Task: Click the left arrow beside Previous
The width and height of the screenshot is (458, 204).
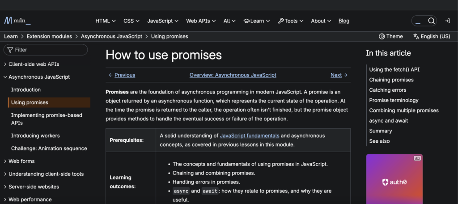Action: pyautogui.click(x=111, y=75)
